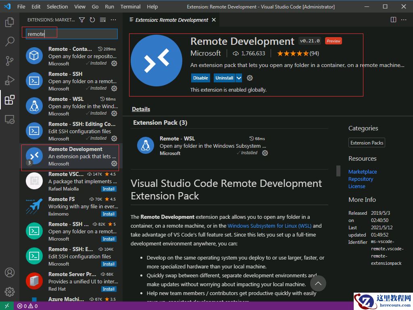
Task: Click manage gear for Remote - SSH extension
Action: pos(114,88)
